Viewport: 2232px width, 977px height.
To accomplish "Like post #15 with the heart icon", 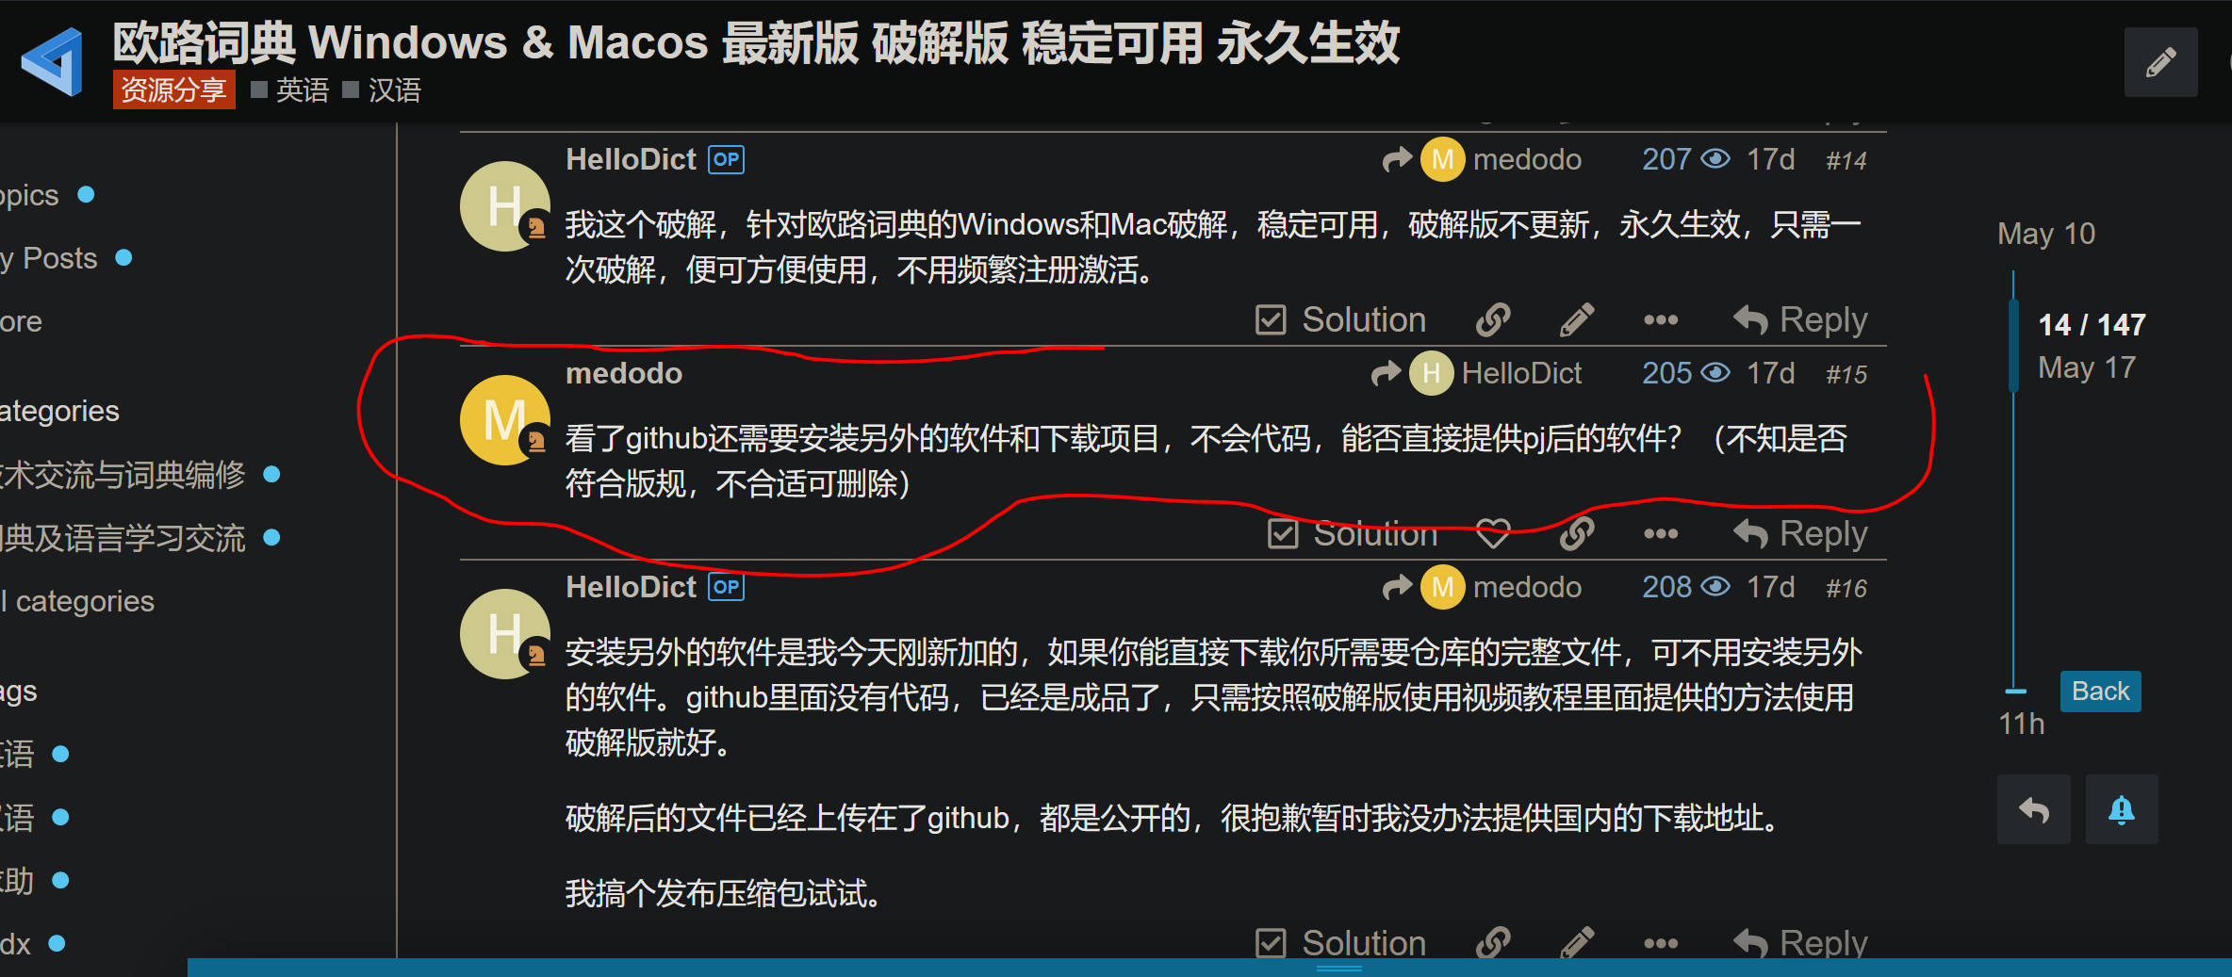I will [1493, 534].
